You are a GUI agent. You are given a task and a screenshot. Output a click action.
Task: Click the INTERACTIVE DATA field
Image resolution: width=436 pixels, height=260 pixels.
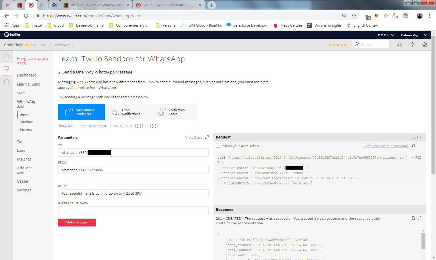click(133, 211)
